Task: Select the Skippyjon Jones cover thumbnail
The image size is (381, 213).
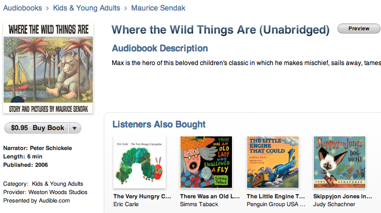Action: [340, 162]
